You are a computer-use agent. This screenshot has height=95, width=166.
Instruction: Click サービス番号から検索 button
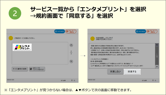pos(20,69)
